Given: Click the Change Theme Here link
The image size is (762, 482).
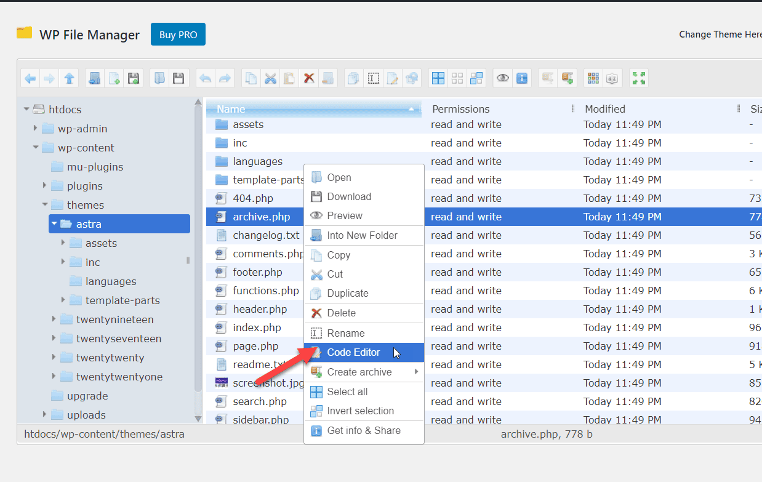Looking at the screenshot, I should (720, 34).
